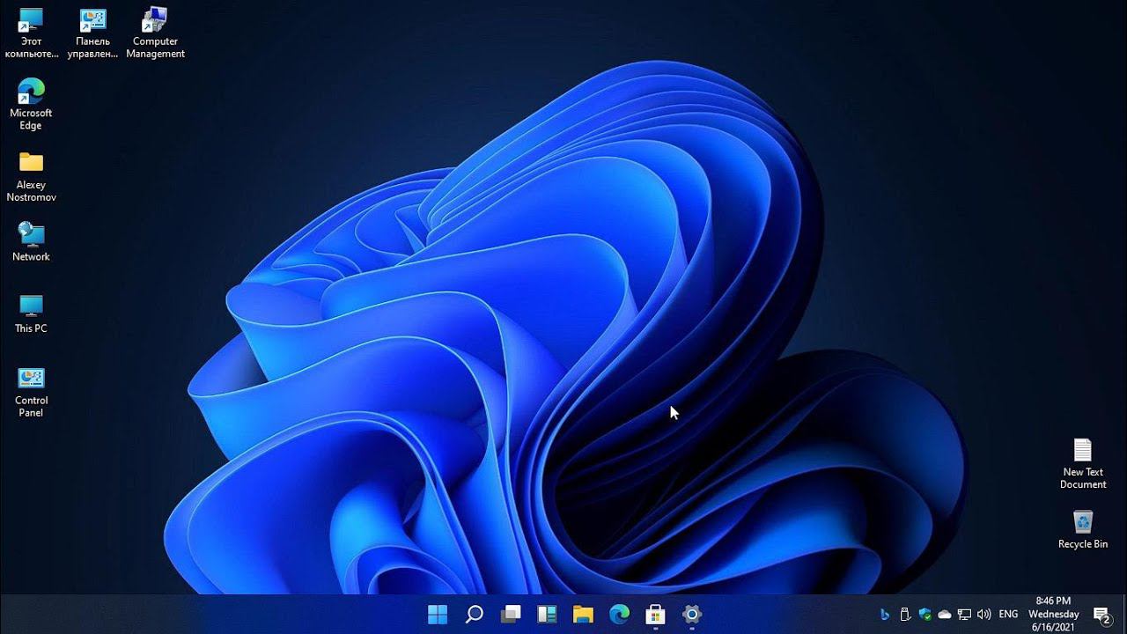Select the Computer Management desktop shortcut
The width and height of the screenshot is (1127, 634).
(155, 33)
